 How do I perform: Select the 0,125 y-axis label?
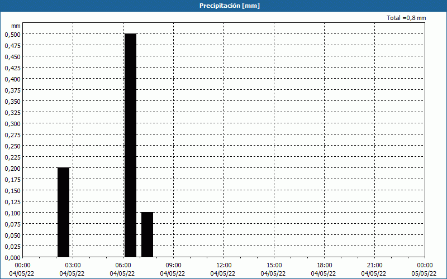[12, 202]
